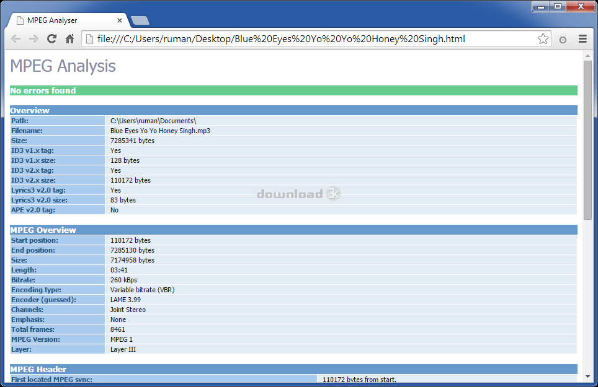Screen dimensions: 598x387
Task: Go to the Home page
Action: point(70,39)
